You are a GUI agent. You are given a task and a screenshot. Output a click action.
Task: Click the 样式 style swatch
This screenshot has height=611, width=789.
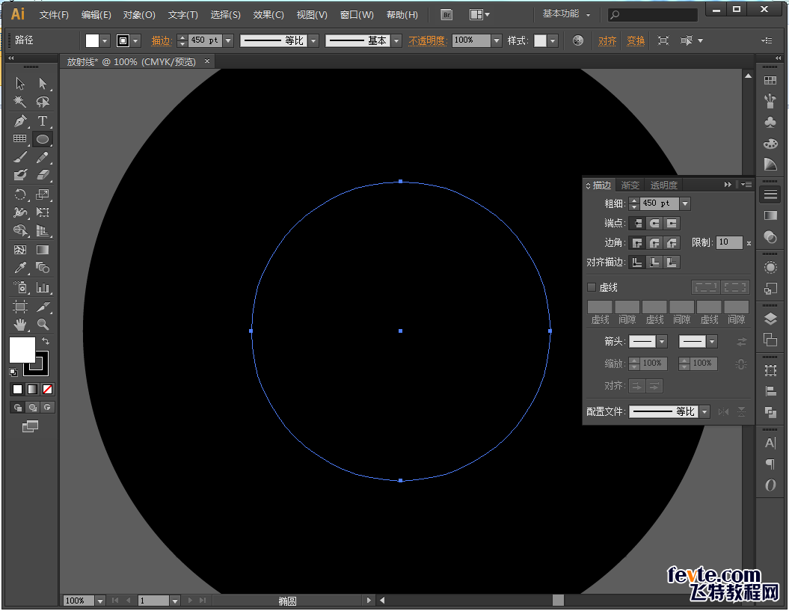pos(540,41)
